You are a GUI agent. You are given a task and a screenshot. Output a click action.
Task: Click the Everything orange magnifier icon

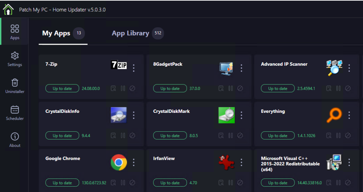point(334,115)
